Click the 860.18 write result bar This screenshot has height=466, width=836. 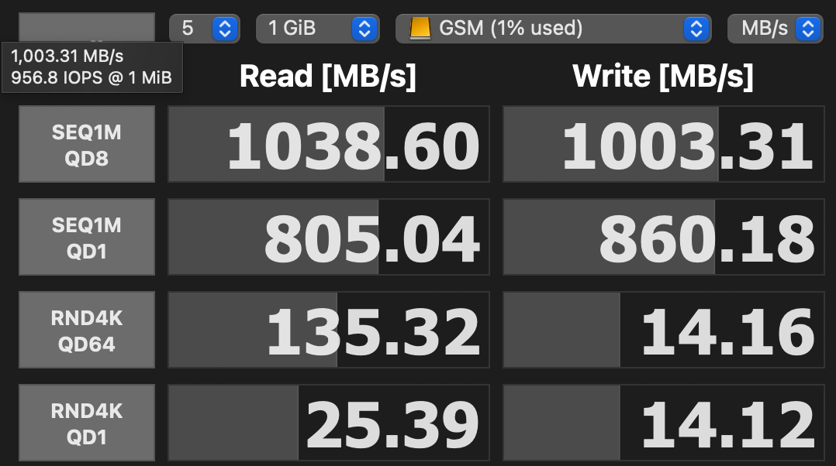tap(664, 237)
